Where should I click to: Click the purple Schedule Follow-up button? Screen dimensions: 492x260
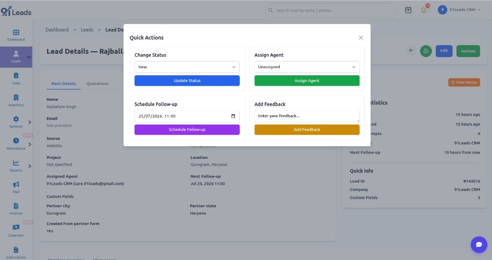coord(187,130)
